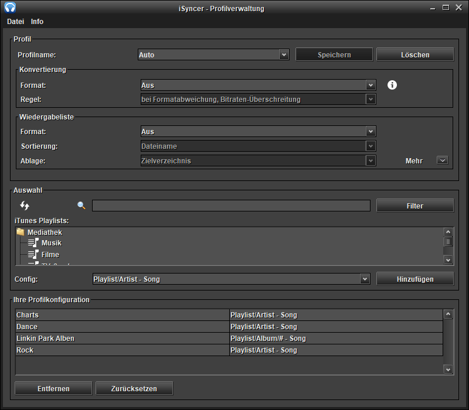This screenshot has width=469, height=410.
Task: Select the Linkin Park Alben row
Action: (229, 339)
